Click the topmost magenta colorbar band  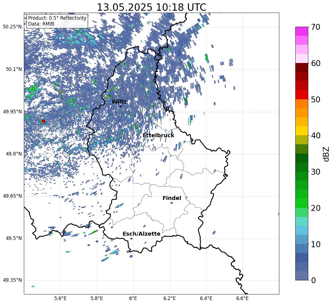[301, 31]
